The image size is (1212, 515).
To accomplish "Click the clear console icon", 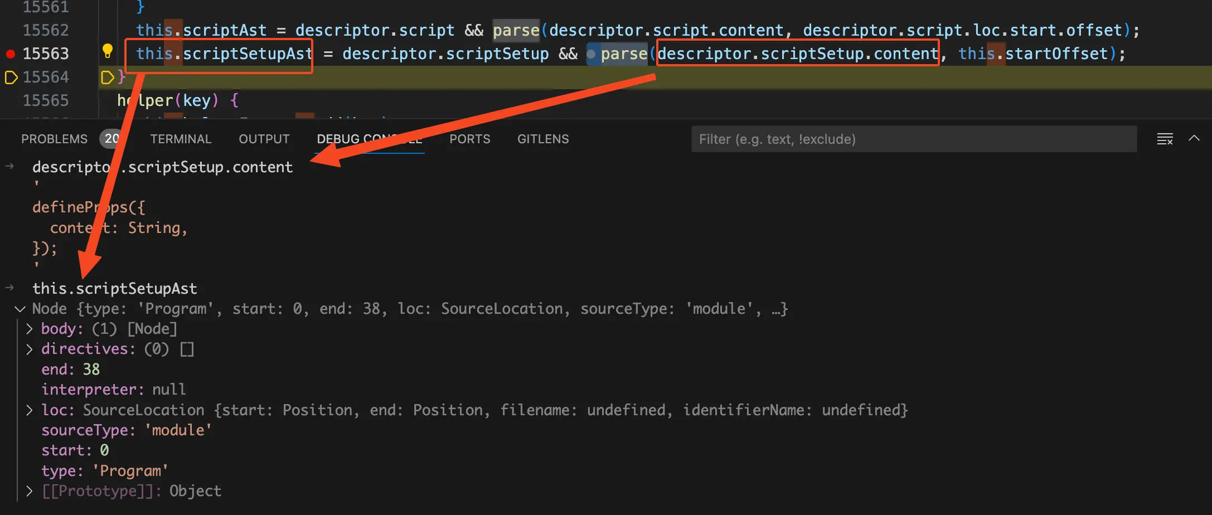I will pyautogui.click(x=1165, y=139).
